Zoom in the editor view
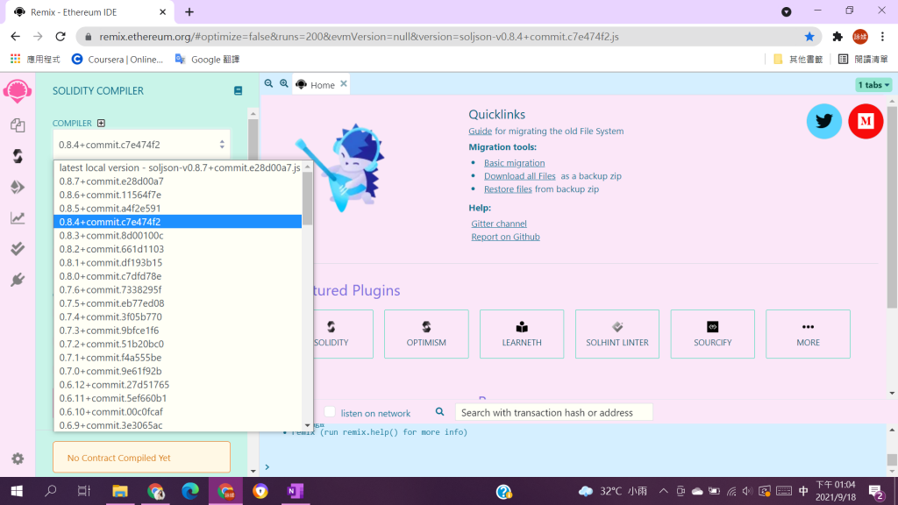Image resolution: width=898 pixels, height=505 pixels. point(283,83)
